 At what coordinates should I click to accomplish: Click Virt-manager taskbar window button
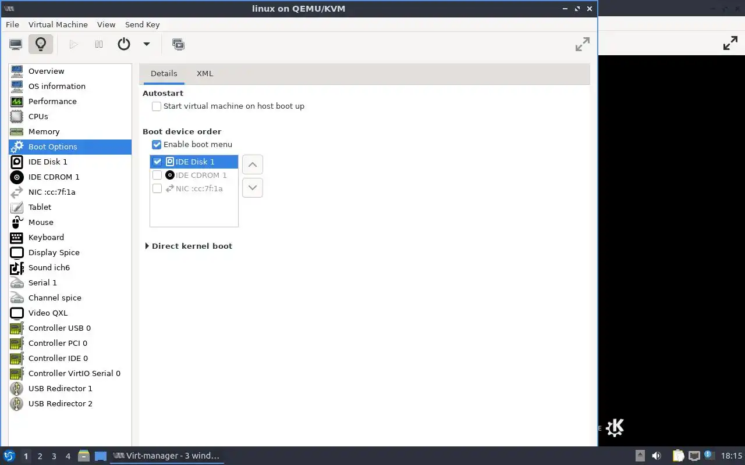point(166,456)
